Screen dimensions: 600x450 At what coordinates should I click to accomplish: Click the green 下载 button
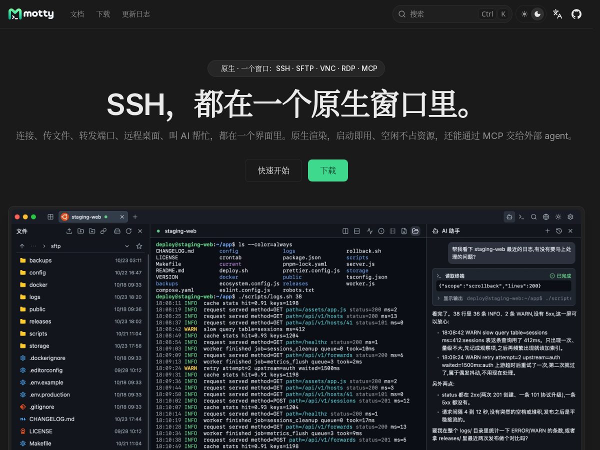pos(328,170)
